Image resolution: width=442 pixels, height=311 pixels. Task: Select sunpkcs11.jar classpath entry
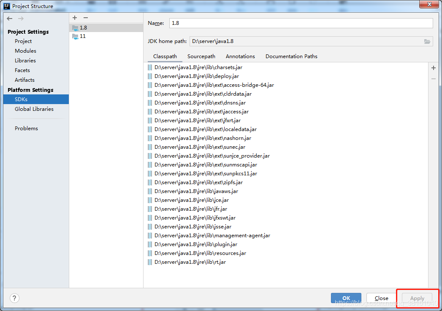coord(202,174)
